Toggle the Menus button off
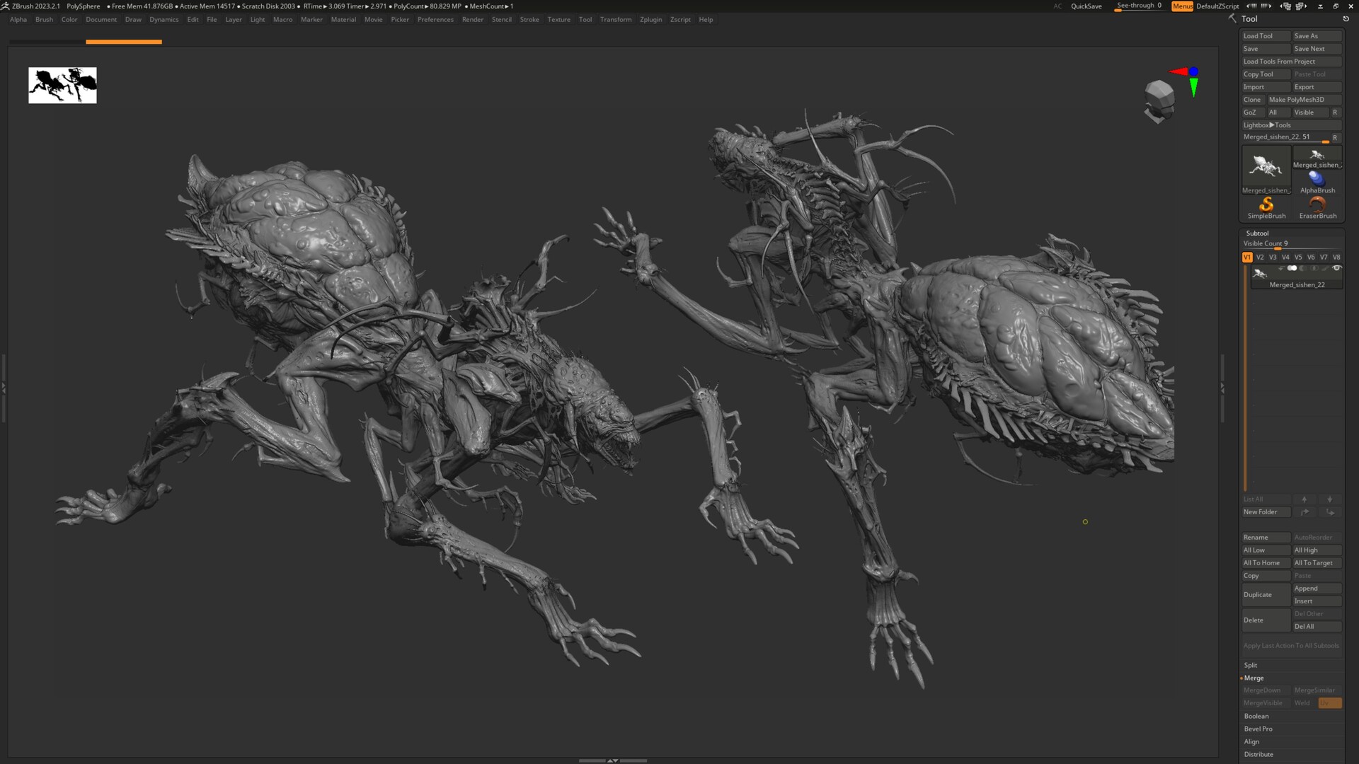 point(1182,6)
